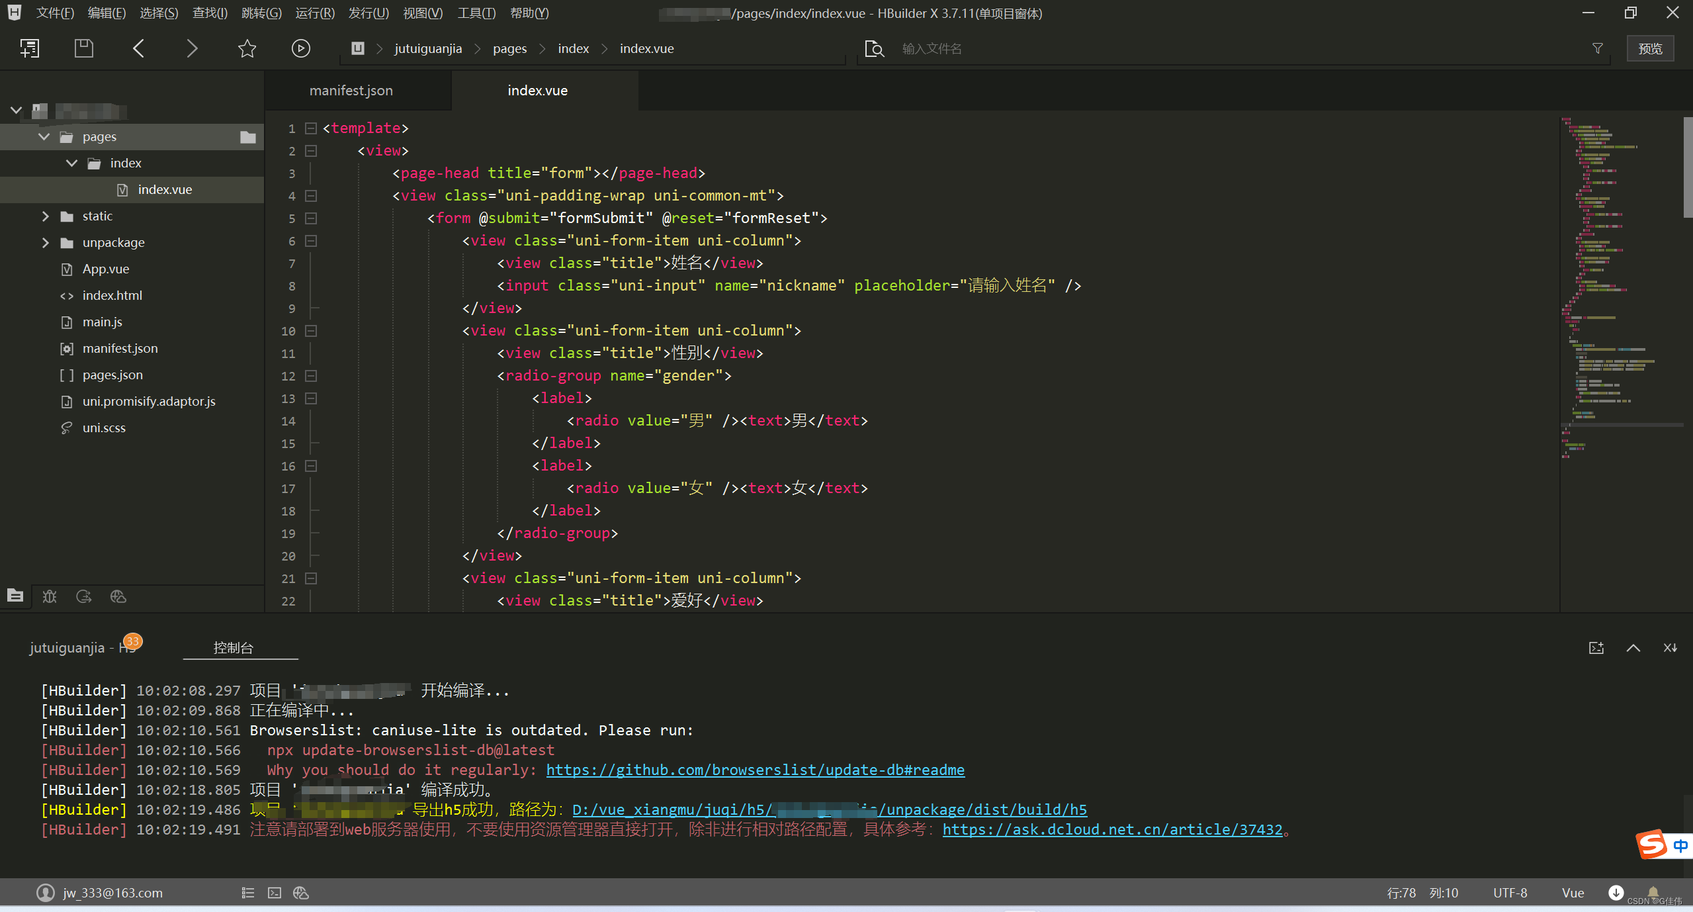Open the ask.dcloud.net.cn article link
1693x912 pixels.
1111,829
